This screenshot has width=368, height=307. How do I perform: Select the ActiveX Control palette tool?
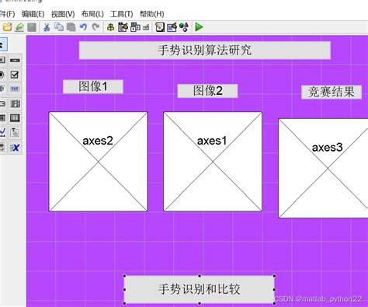click(x=15, y=148)
